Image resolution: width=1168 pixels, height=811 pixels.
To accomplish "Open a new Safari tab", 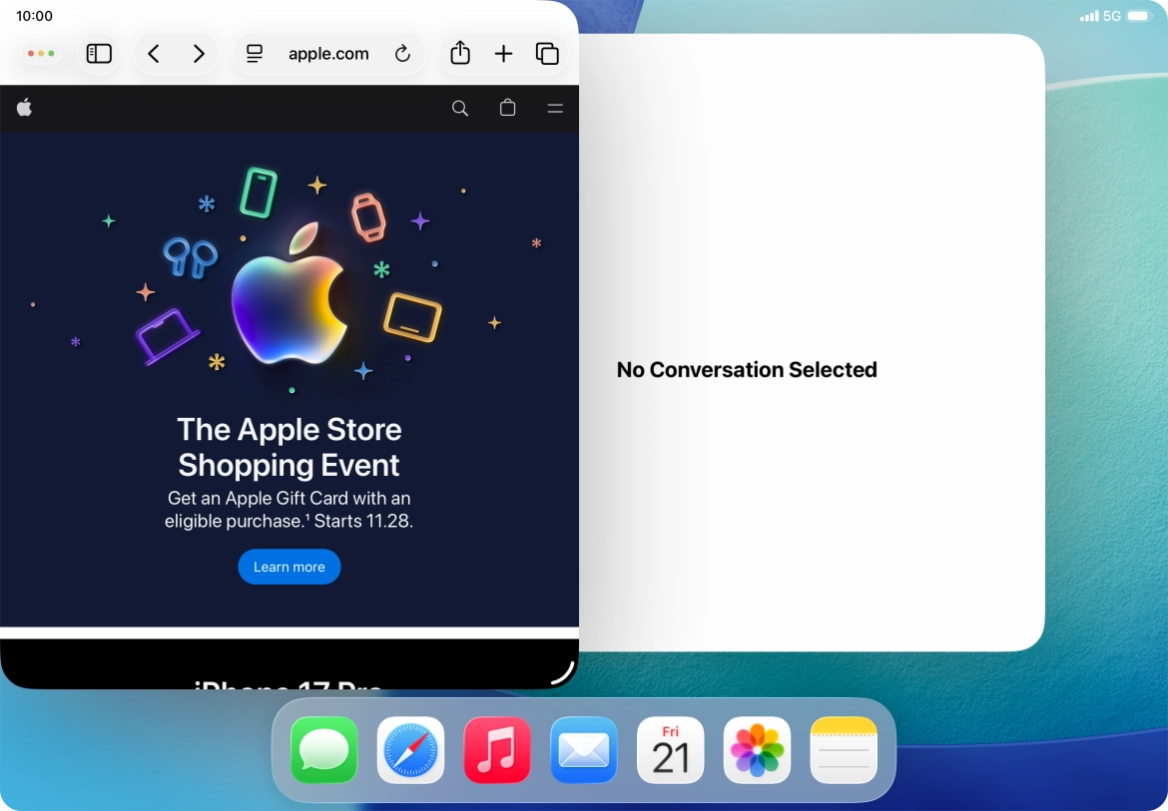I will [504, 54].
